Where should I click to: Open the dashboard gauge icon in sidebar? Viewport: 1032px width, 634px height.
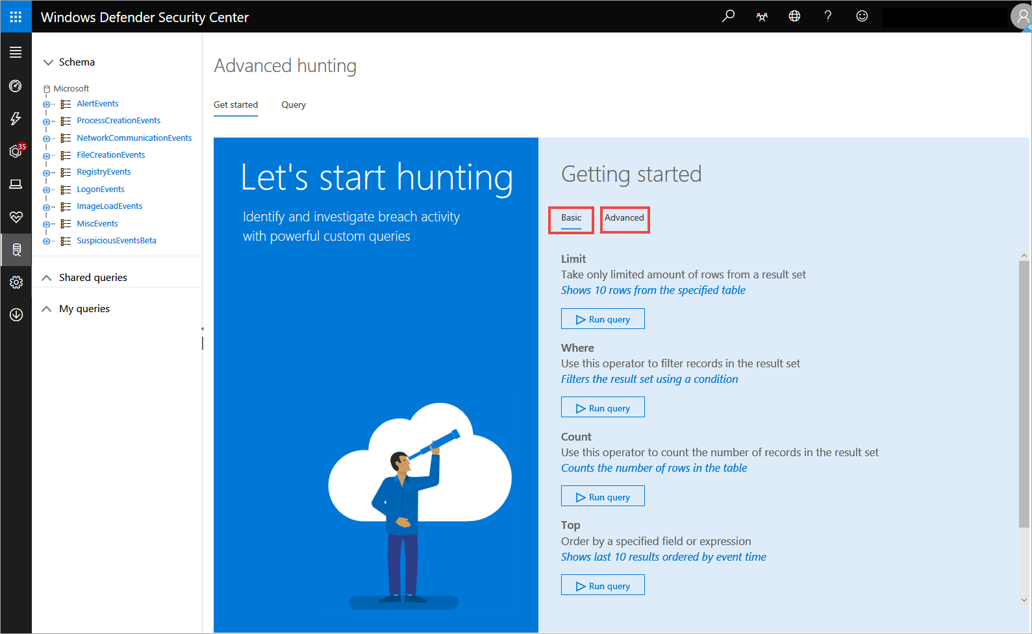[16, 86]
